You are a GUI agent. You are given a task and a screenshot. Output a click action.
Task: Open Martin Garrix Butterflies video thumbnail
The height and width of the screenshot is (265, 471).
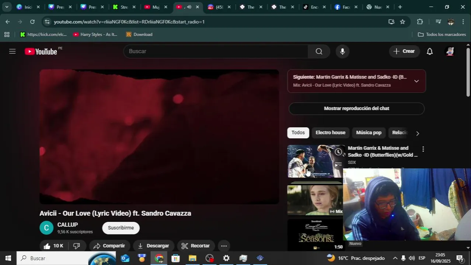click(316, 162)
